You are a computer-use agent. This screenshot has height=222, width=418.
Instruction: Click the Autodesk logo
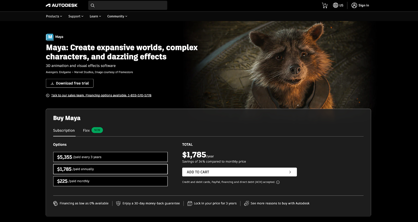[62, 5]
